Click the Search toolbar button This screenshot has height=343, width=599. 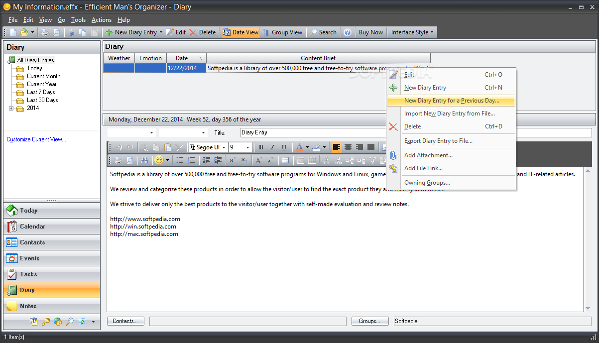tap(323, 32)
